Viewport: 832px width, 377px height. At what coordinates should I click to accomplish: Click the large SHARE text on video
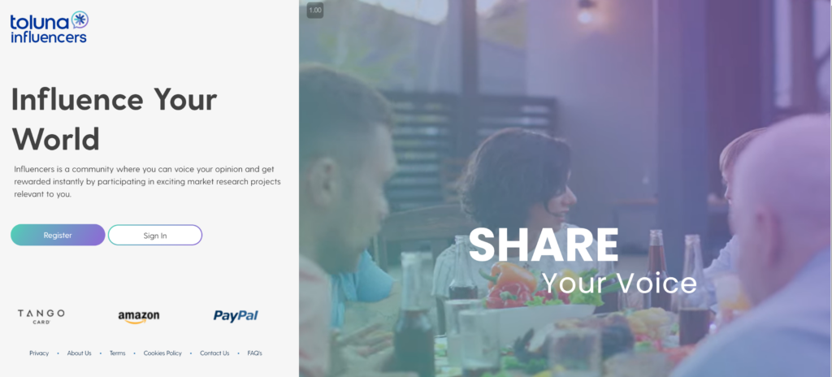pos(544,245)
